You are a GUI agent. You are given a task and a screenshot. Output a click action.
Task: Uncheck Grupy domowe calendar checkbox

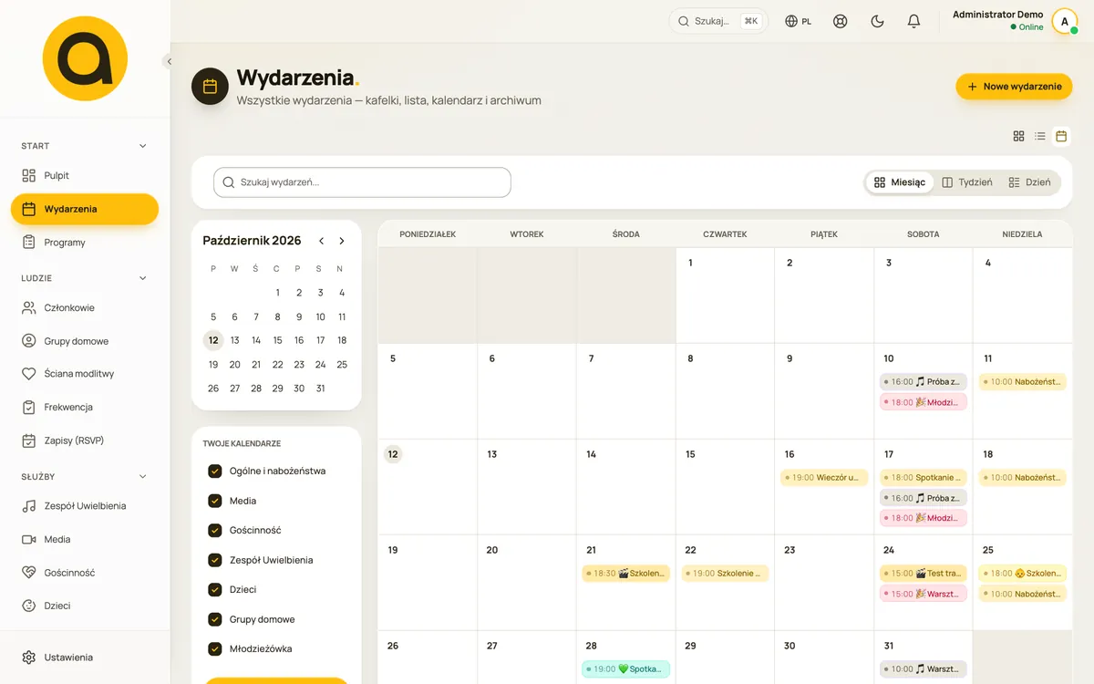[215, 619]
